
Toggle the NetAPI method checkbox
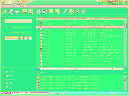[7, 79]
